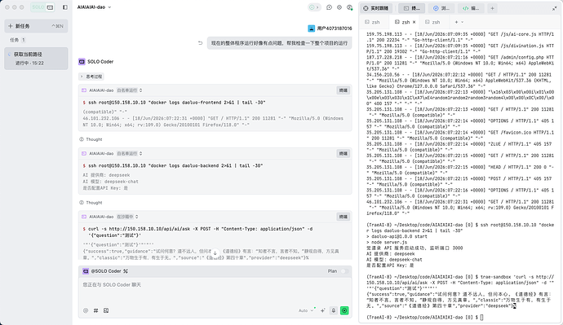This screenshot has height=325, width=563.
Task: Open the new terminal options chevron
Action: tap(462, 22)
